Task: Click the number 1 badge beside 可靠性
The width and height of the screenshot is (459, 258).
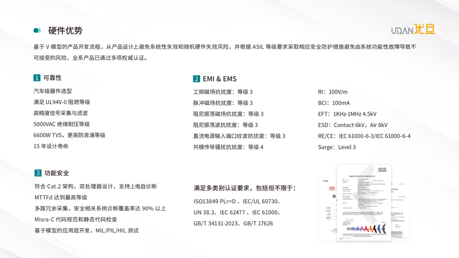Action: coord(37,78)
